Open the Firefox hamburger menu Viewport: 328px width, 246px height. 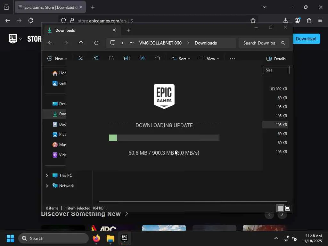[x=320, y=20]
